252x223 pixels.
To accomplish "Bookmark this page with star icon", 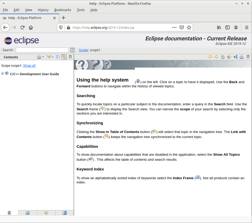I will pyautogui.click(x=189, y=27).
